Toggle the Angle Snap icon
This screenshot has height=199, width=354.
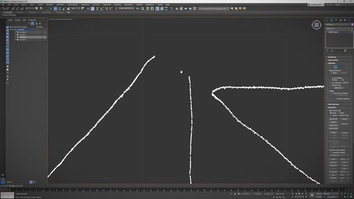(x=102, y=9)
